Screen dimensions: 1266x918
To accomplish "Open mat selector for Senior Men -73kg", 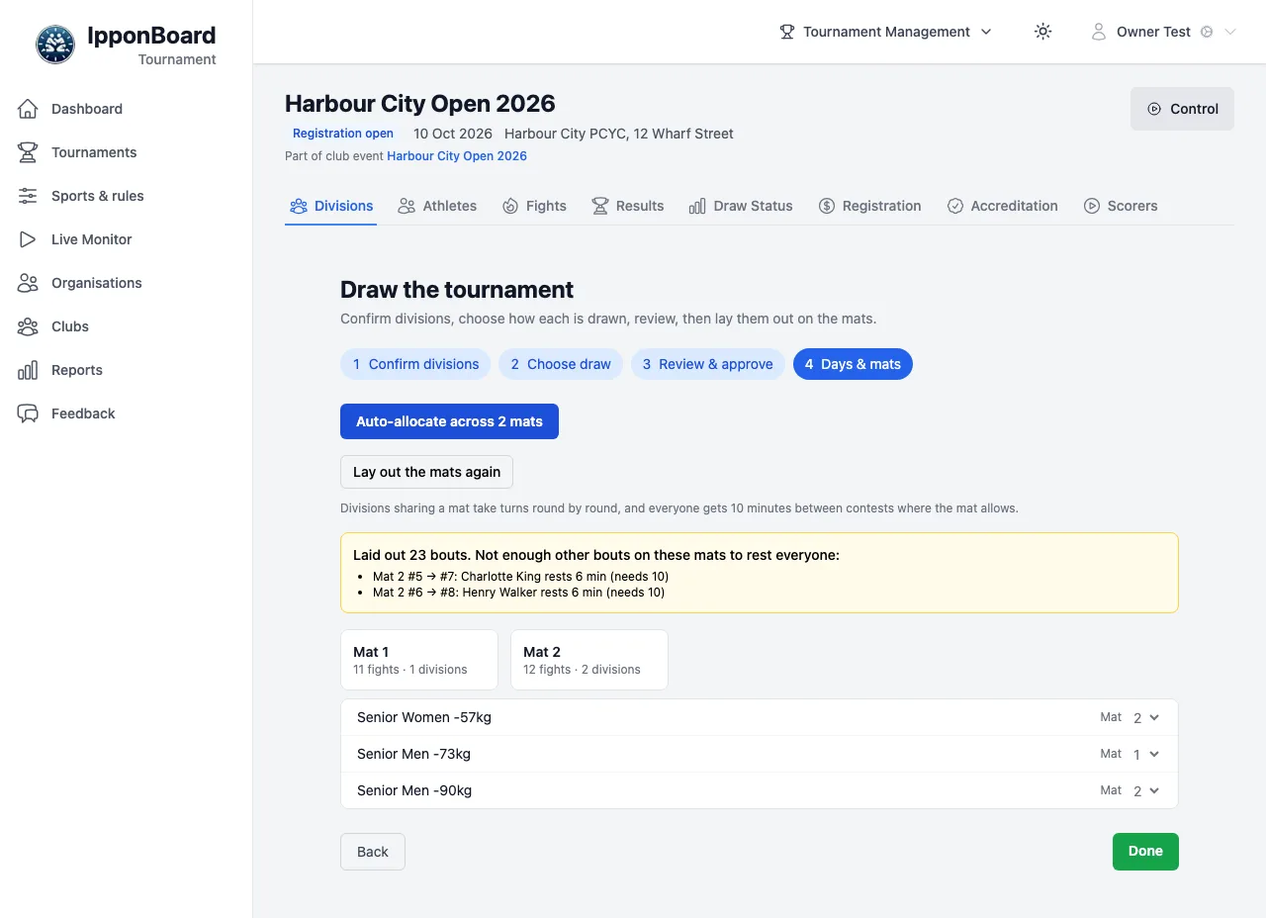I will coord(1146,754).
